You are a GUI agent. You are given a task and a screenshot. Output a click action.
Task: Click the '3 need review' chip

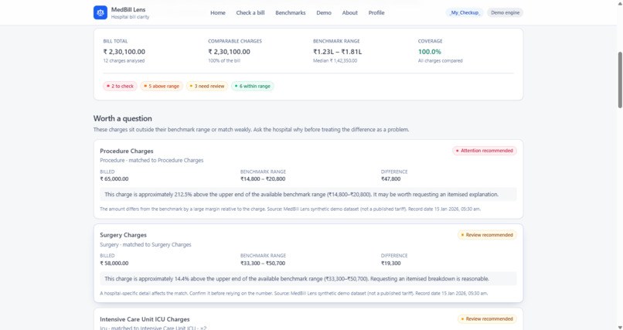coord(207,87)
